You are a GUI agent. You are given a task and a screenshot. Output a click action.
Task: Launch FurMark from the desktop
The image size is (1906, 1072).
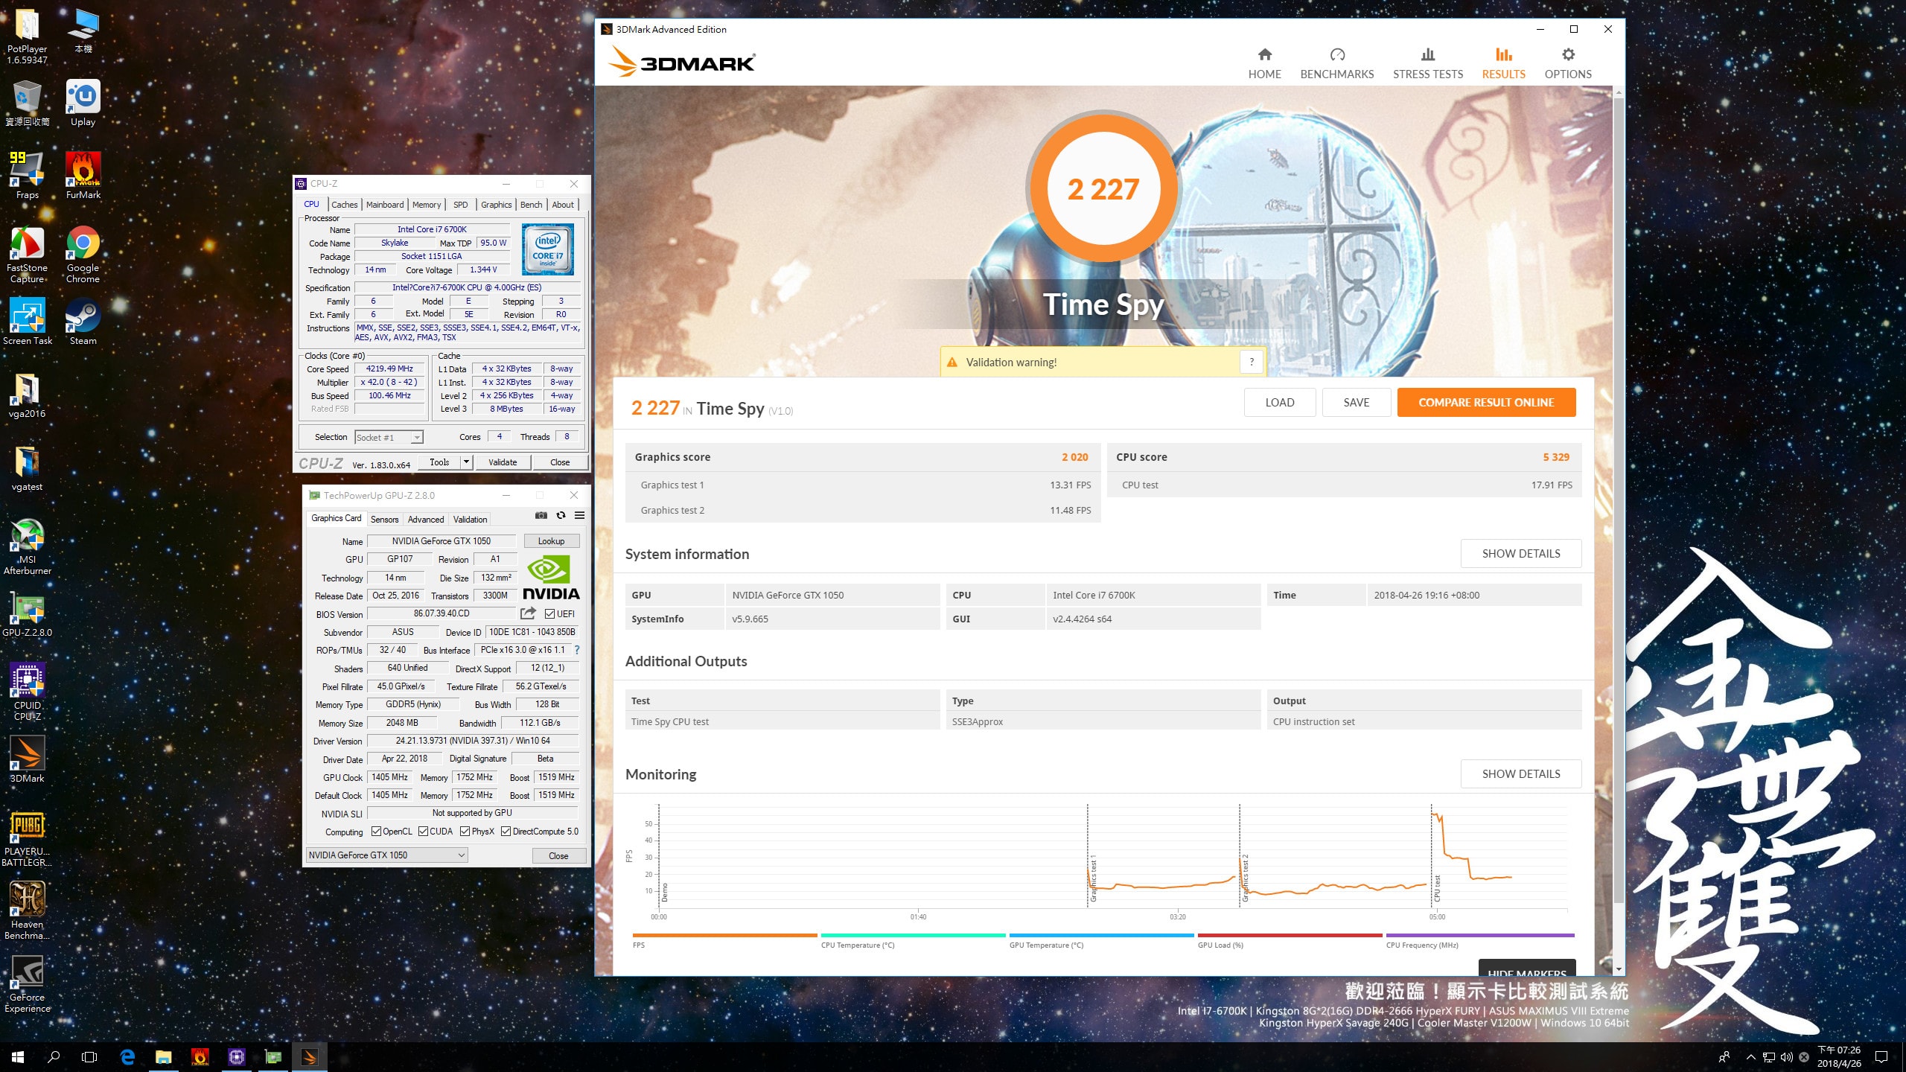[83, 176]
